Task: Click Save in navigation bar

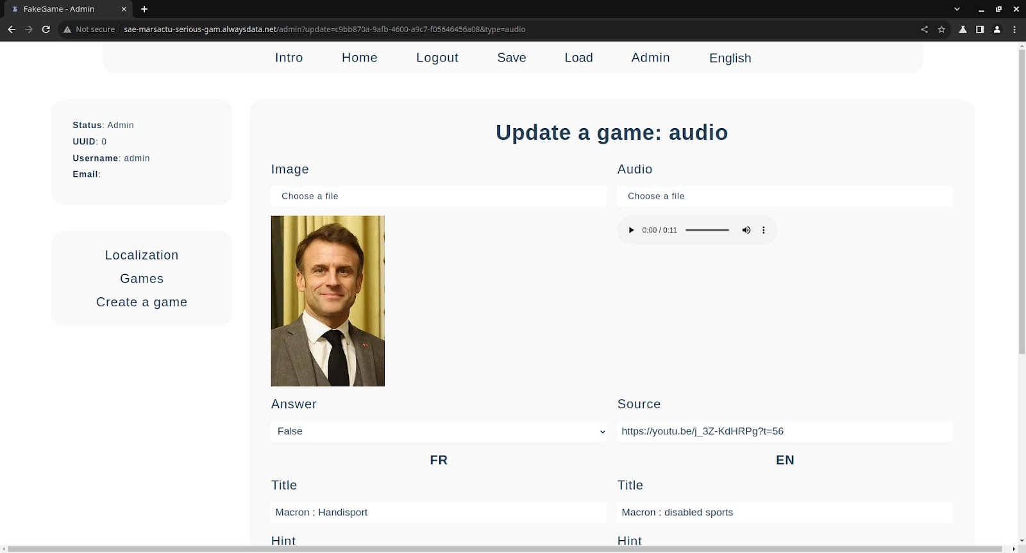Action: click(x=512, y=58)
